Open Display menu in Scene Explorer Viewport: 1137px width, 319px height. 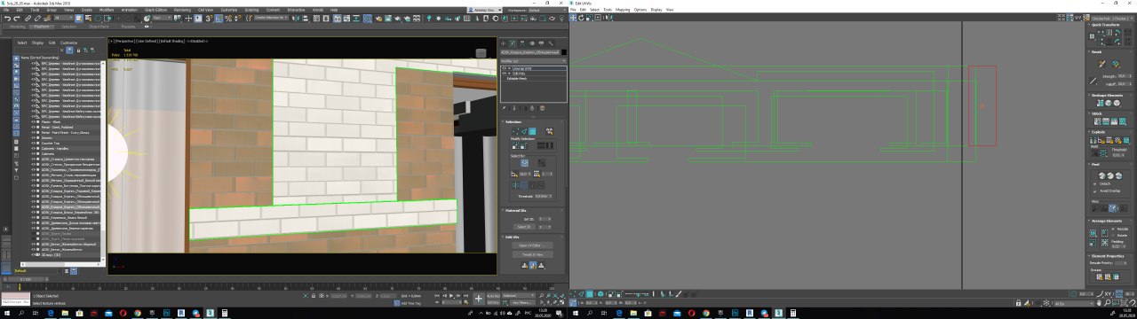(x=37, y=43)
